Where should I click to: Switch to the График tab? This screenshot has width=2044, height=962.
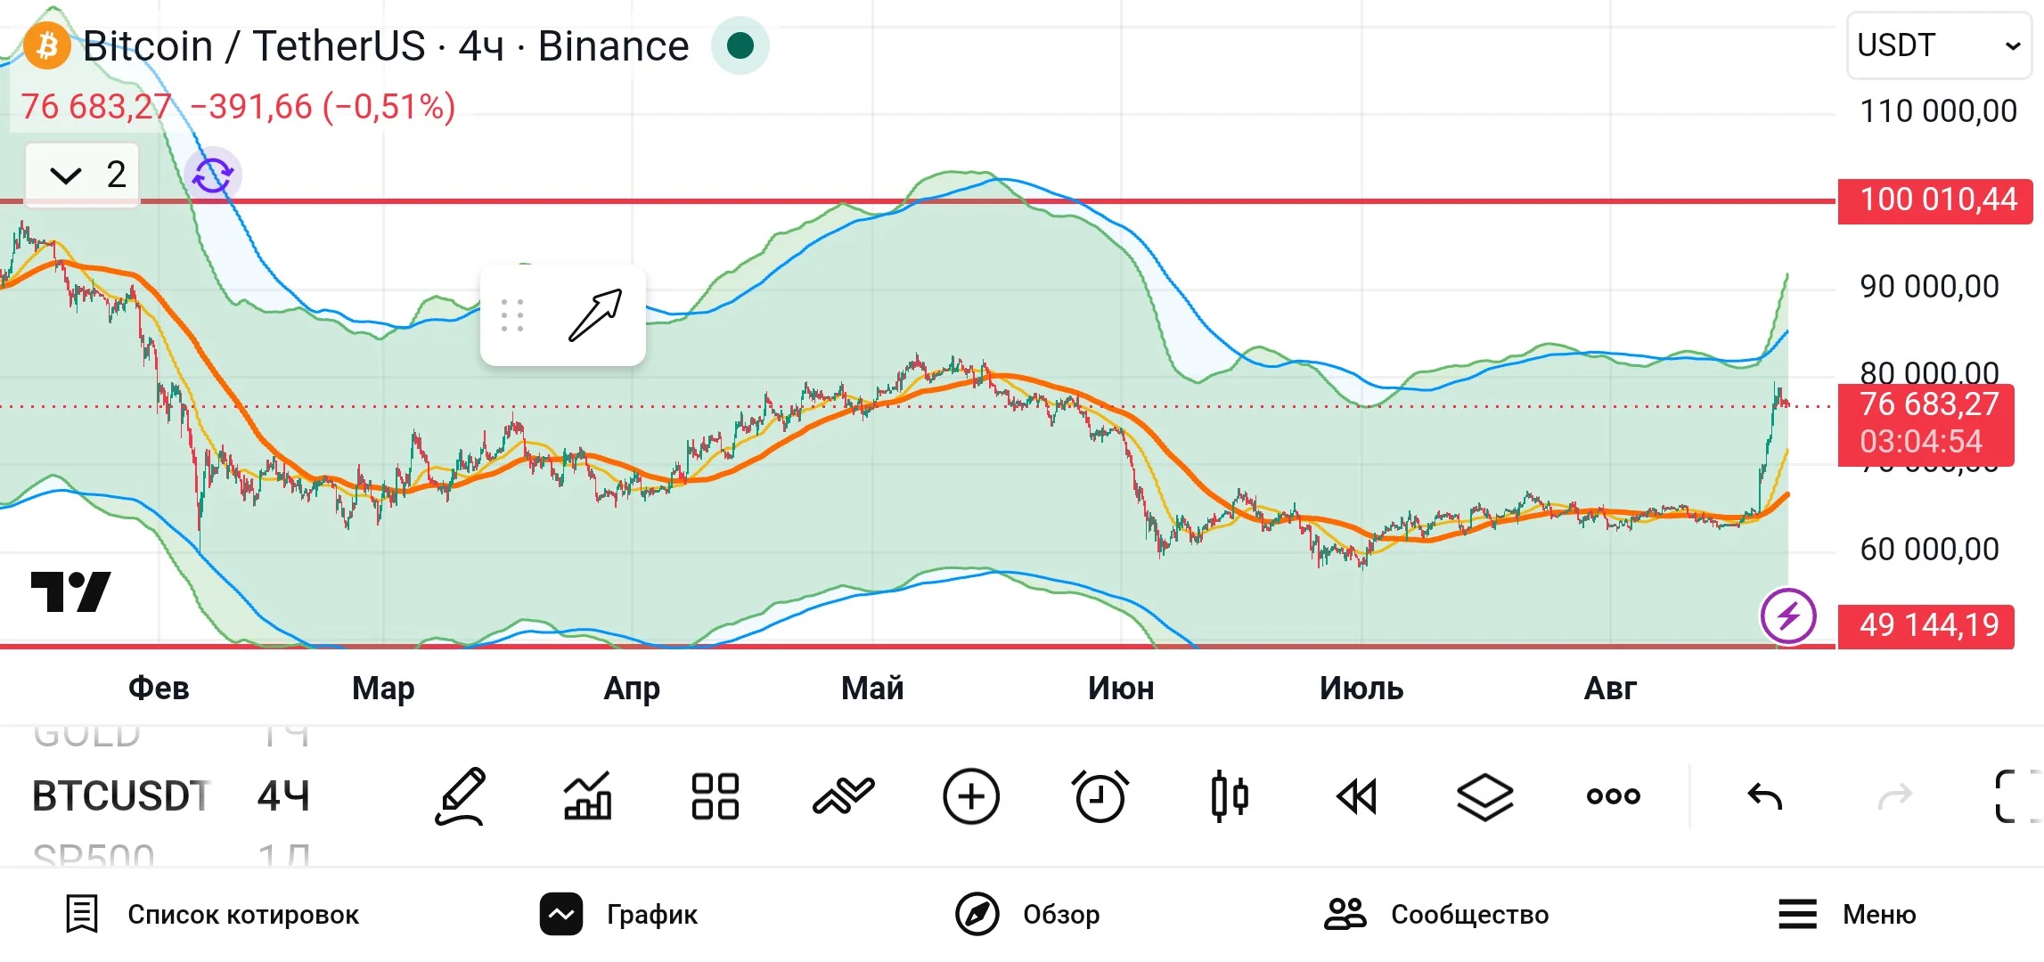[x=619, y=915]
